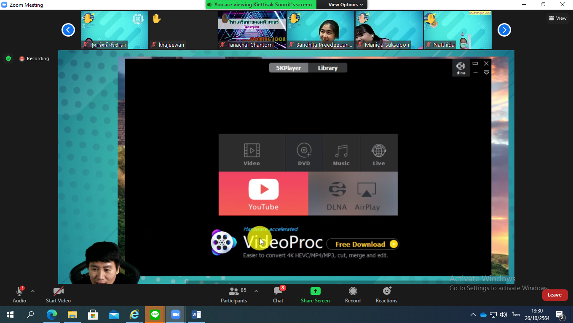Click the AirPlay icon in 5KPlayer

point(367,195)
